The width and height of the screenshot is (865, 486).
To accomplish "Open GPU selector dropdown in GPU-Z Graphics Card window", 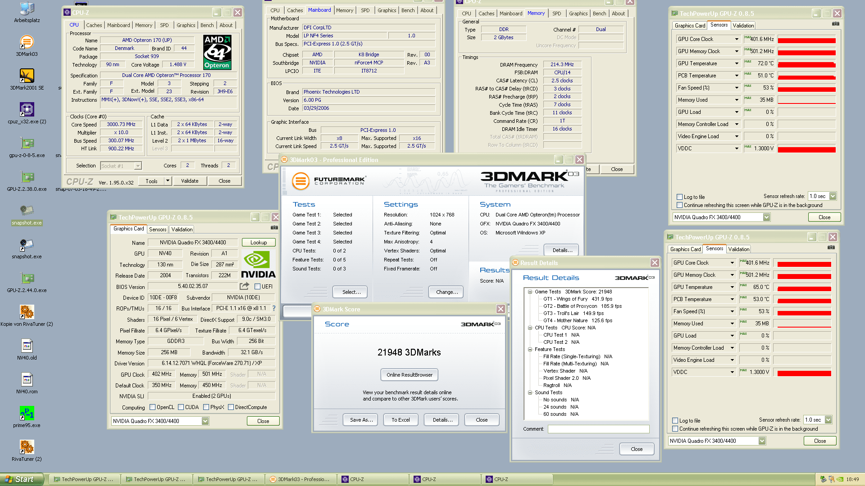I will (x=205, y=421).
